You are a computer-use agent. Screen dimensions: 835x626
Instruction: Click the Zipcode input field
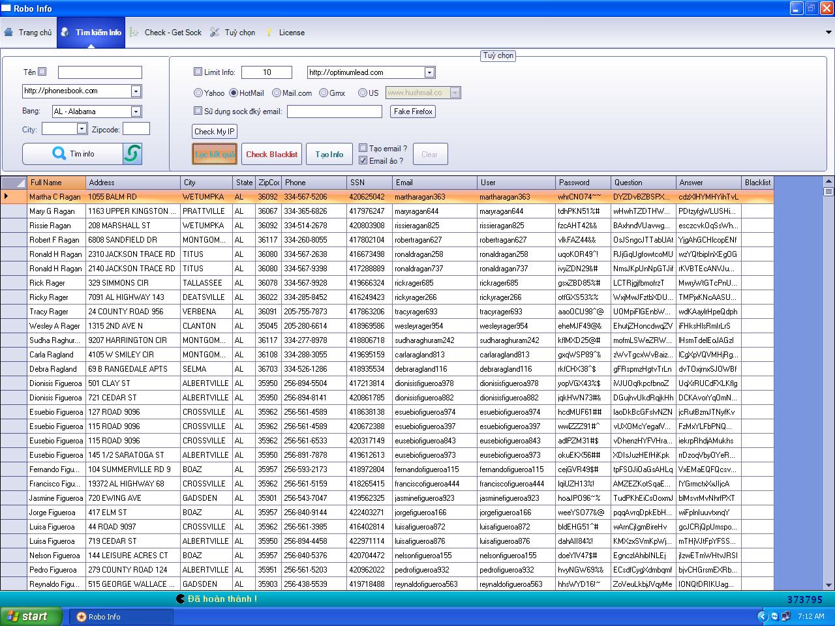click(136, 129)
